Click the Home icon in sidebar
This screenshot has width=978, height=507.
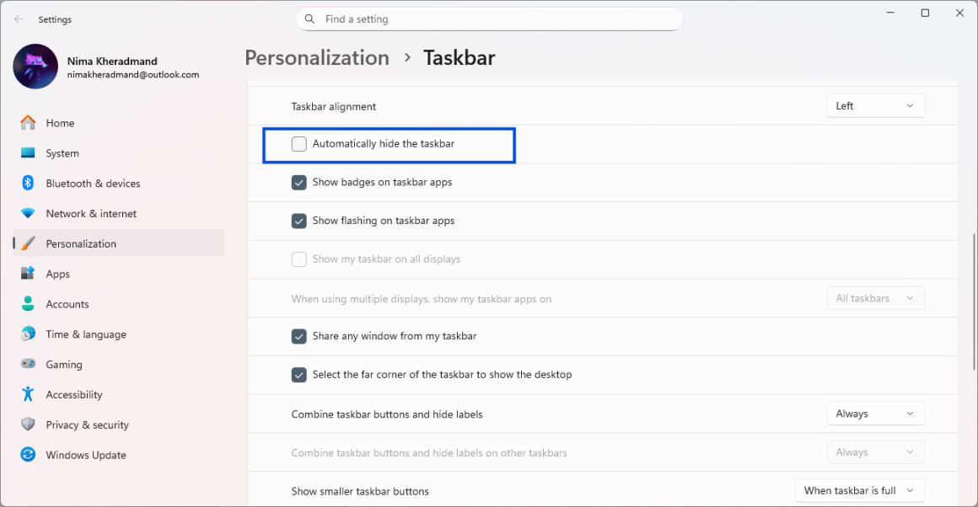tap(29, 123)
